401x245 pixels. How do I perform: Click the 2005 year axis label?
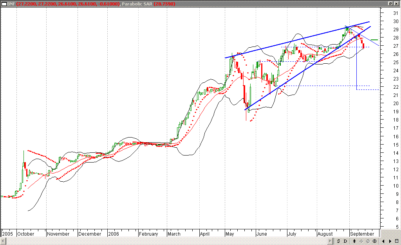(x=7, y=234)
